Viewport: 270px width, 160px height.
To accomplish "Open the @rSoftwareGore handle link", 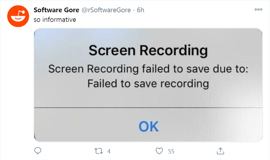I will click(x=106, y=10).
